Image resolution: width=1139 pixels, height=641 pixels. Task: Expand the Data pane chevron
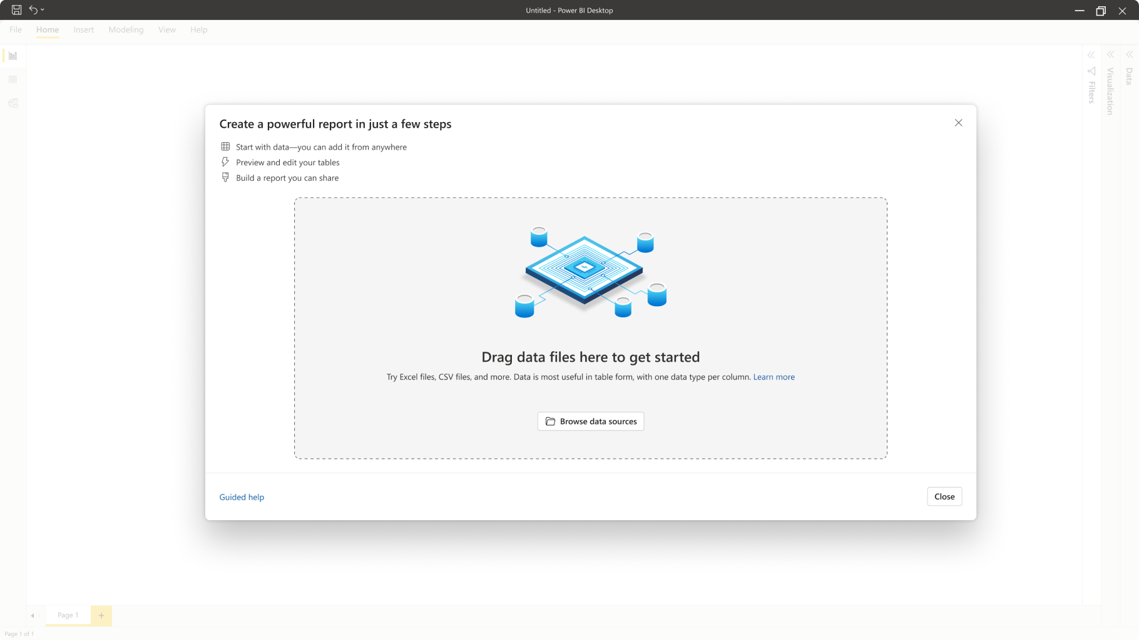click(x=1130, y=55)
